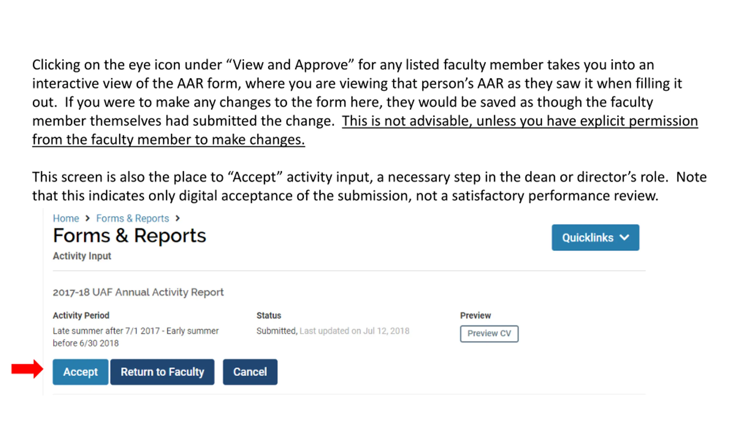The width and height of the screenshot is (748, 421).
Task: Accept the submitted activity input
Action: coord(80,372)
